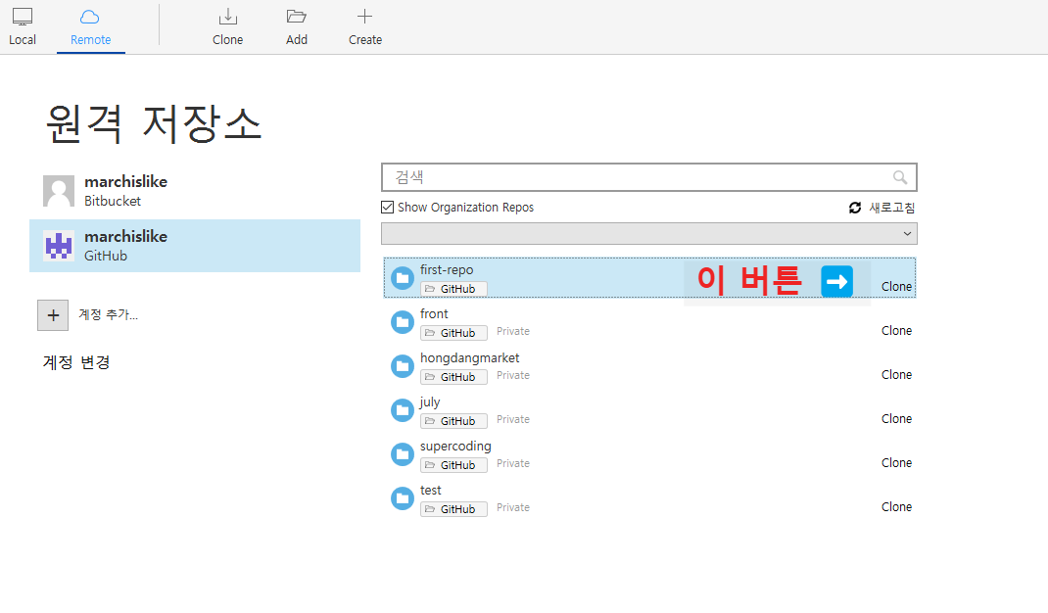Expand the organization filter dropdown
Viewport: 1048px width, 613px height.
coord(649,234)
